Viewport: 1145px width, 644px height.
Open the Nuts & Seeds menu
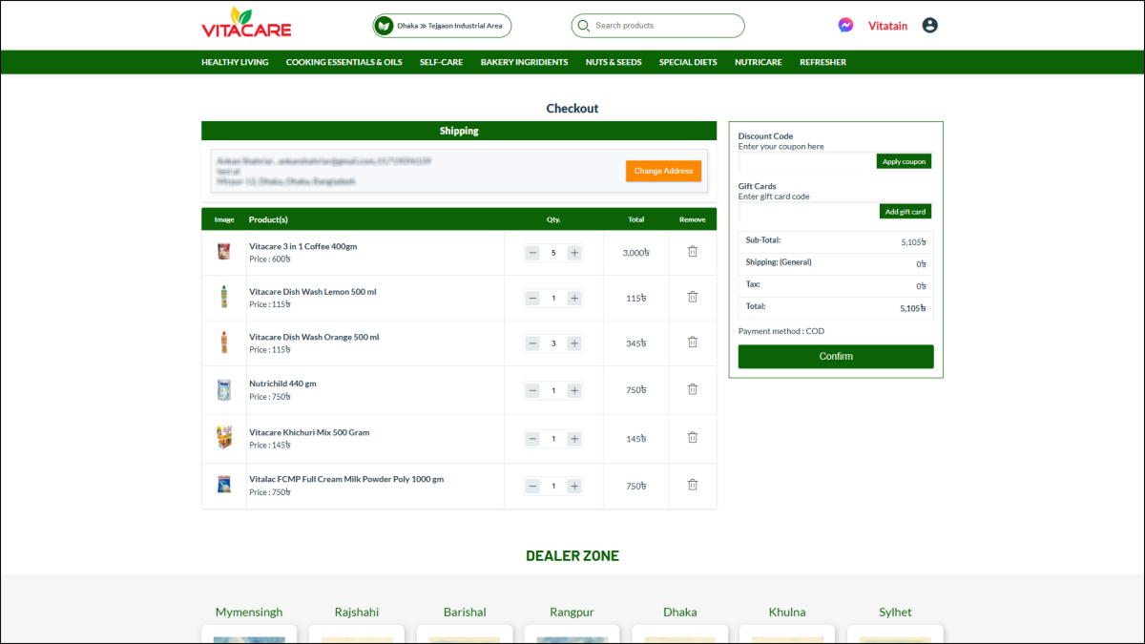tap(614, 62)
